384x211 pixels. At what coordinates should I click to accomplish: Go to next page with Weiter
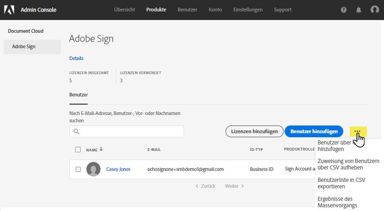pos(235,186)
